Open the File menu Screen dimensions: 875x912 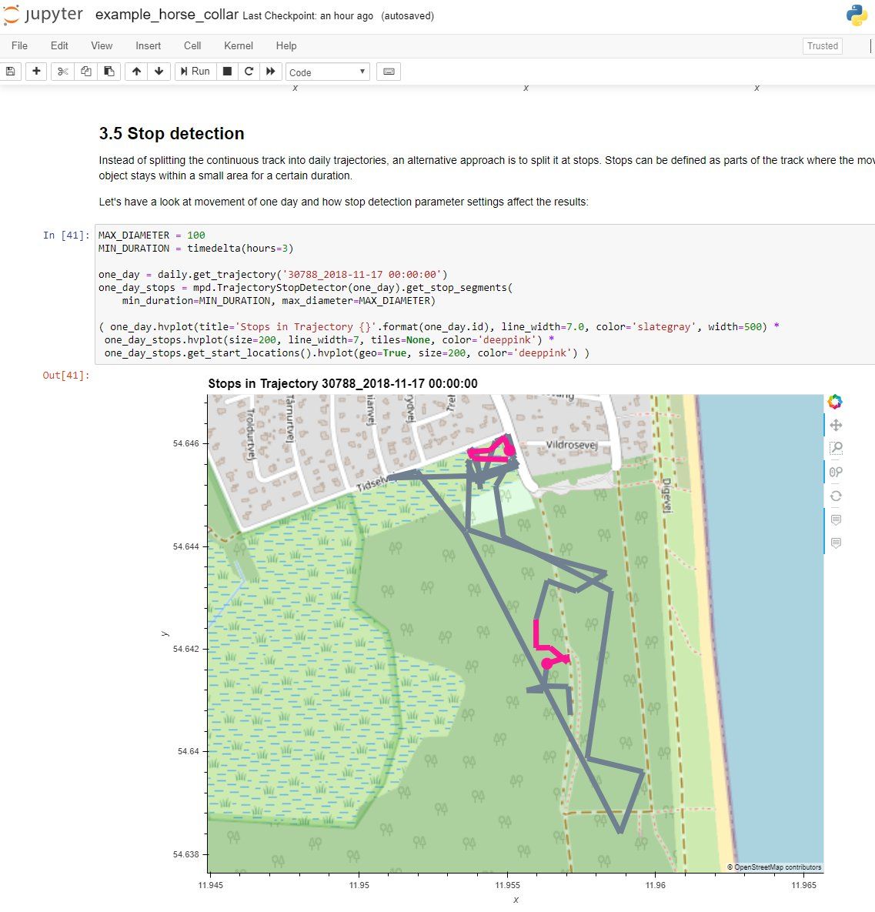click(x=20, y=46)
